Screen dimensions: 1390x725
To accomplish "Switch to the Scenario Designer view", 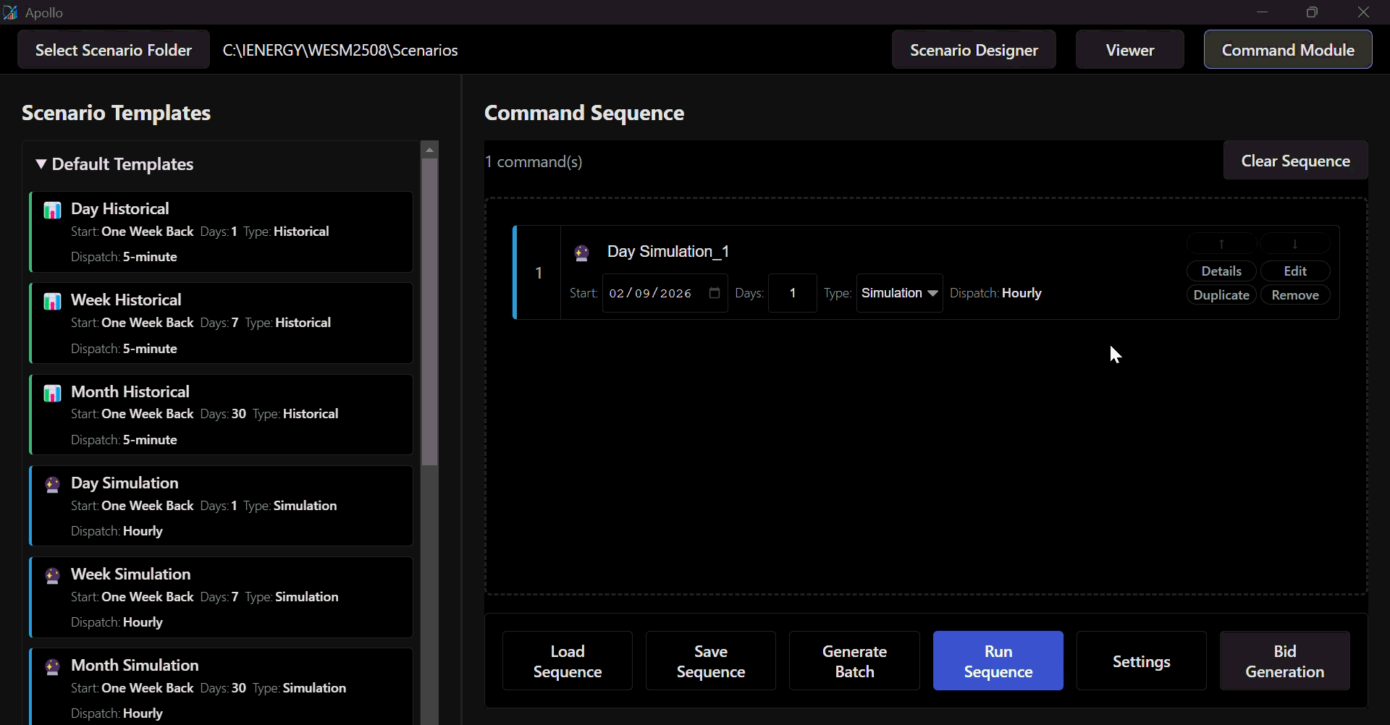I will click(x=974, y=49).
